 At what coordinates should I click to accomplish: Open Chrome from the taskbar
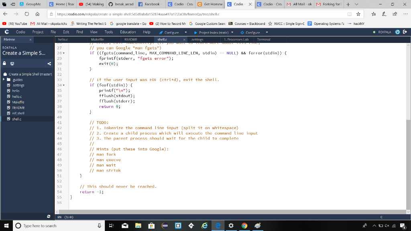[244, 225]
